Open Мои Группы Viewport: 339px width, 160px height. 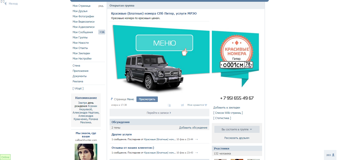(80, 37)
